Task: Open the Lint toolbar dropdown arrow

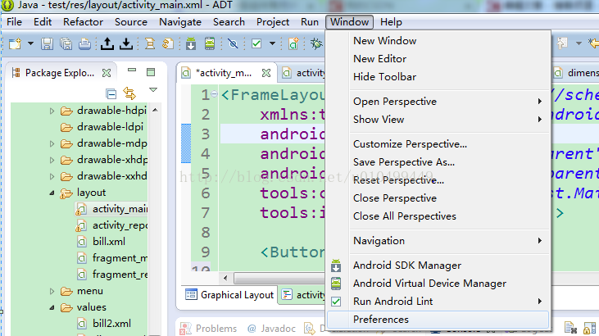Action: tap(272, 43)
